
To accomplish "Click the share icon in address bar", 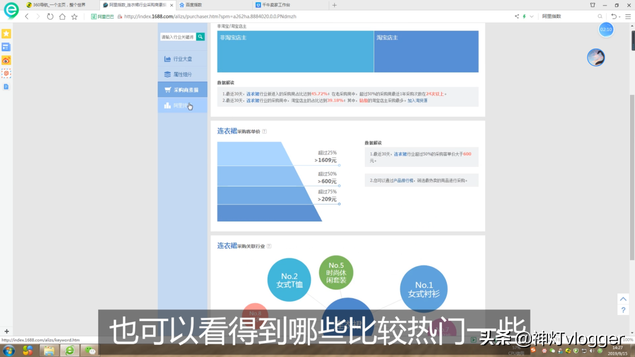I will [517, 16].
